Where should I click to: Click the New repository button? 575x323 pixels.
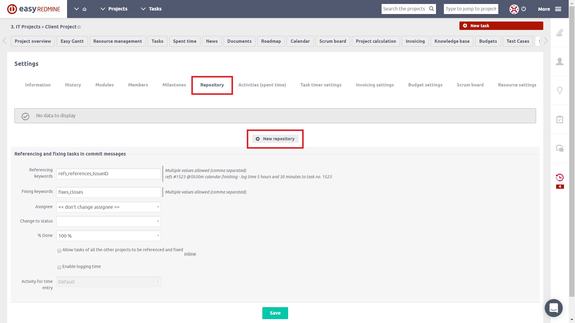pos(275,139)
